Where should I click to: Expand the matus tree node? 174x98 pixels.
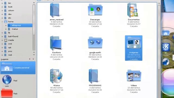click(x=6, y=29)
